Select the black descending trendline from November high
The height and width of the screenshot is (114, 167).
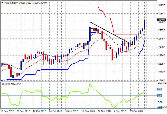coord(111,33)
